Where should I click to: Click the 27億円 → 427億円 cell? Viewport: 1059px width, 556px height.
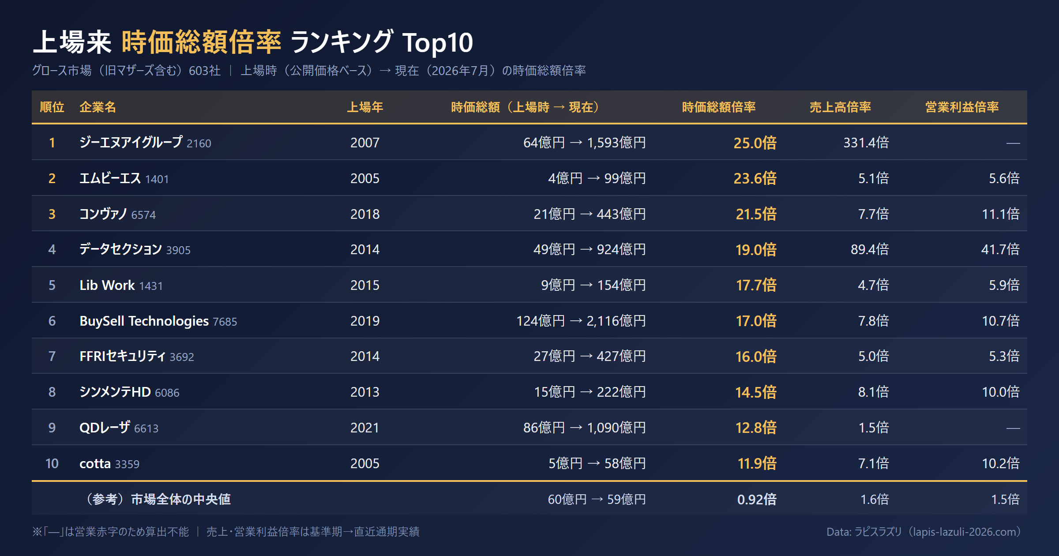pos(590,356)
